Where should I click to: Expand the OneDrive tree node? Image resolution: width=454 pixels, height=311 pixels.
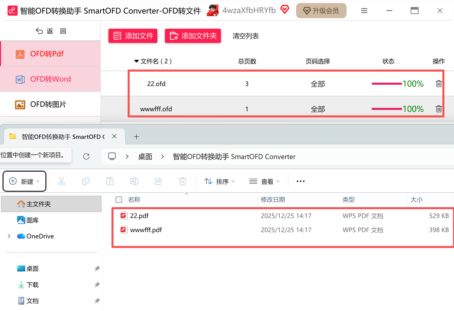coord(9,236)
